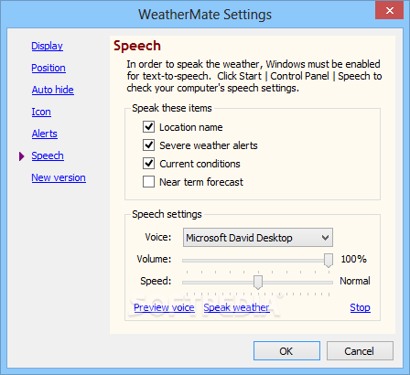Uncheck the Location name checkbox
410x375 pixels.
(x=148, y=127)
